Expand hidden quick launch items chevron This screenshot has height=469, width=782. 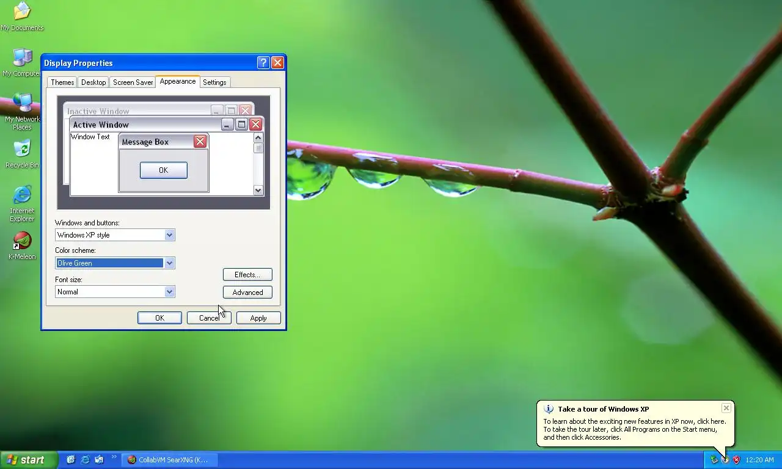pos(114,457)
